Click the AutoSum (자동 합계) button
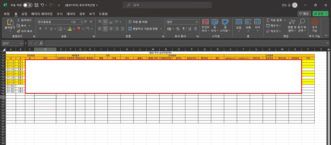The width and height of the screenshot is (331, 145). pos(274,20)
